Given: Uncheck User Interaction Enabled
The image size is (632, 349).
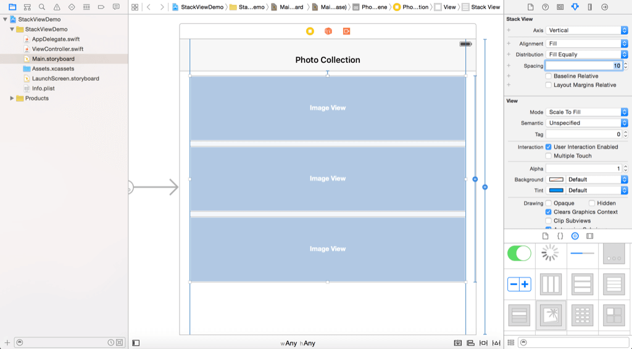Looking at the screenshot, I should (x=549, y=147).
